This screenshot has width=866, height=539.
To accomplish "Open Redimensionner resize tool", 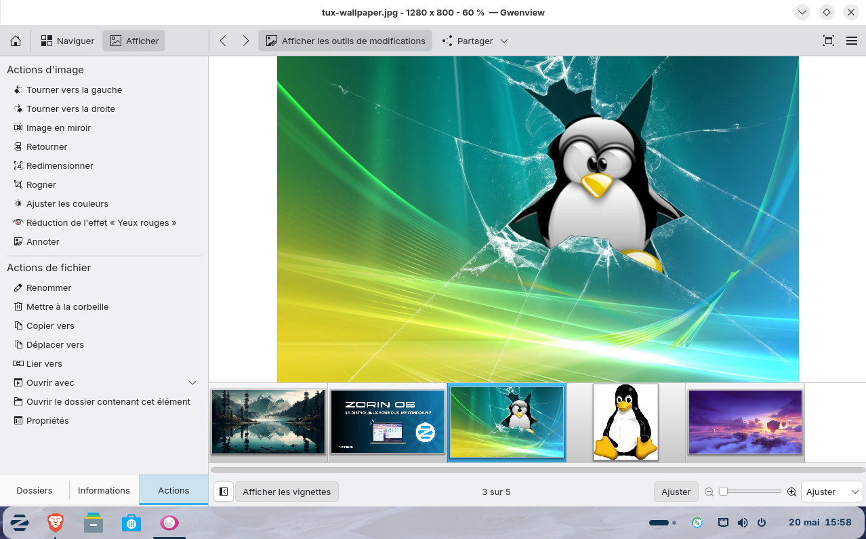I will [x=54, y=165].
